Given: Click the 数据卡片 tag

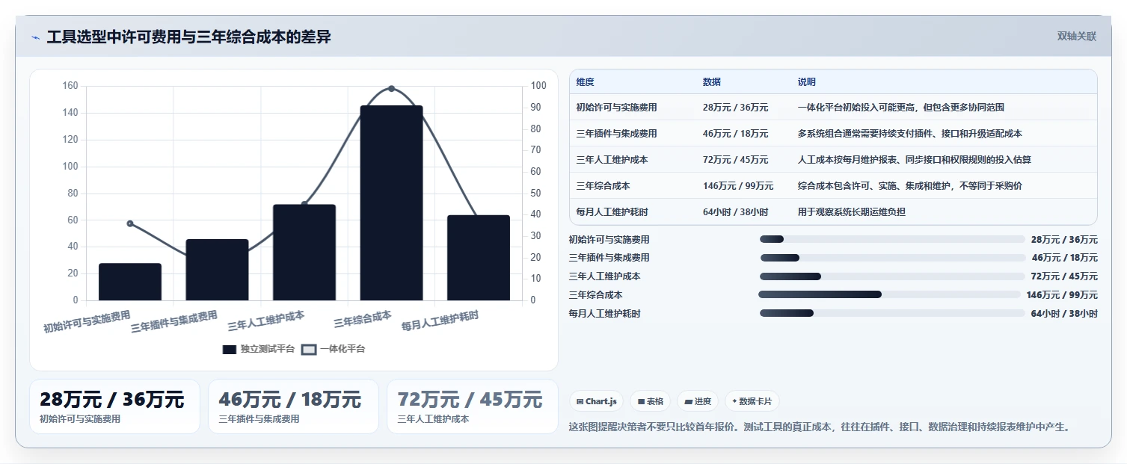Looking at the screenshot, I should (752, 401).
